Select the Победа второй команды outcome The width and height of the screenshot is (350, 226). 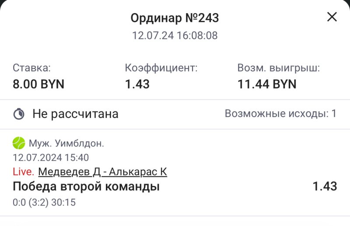[x=86, y=187]
